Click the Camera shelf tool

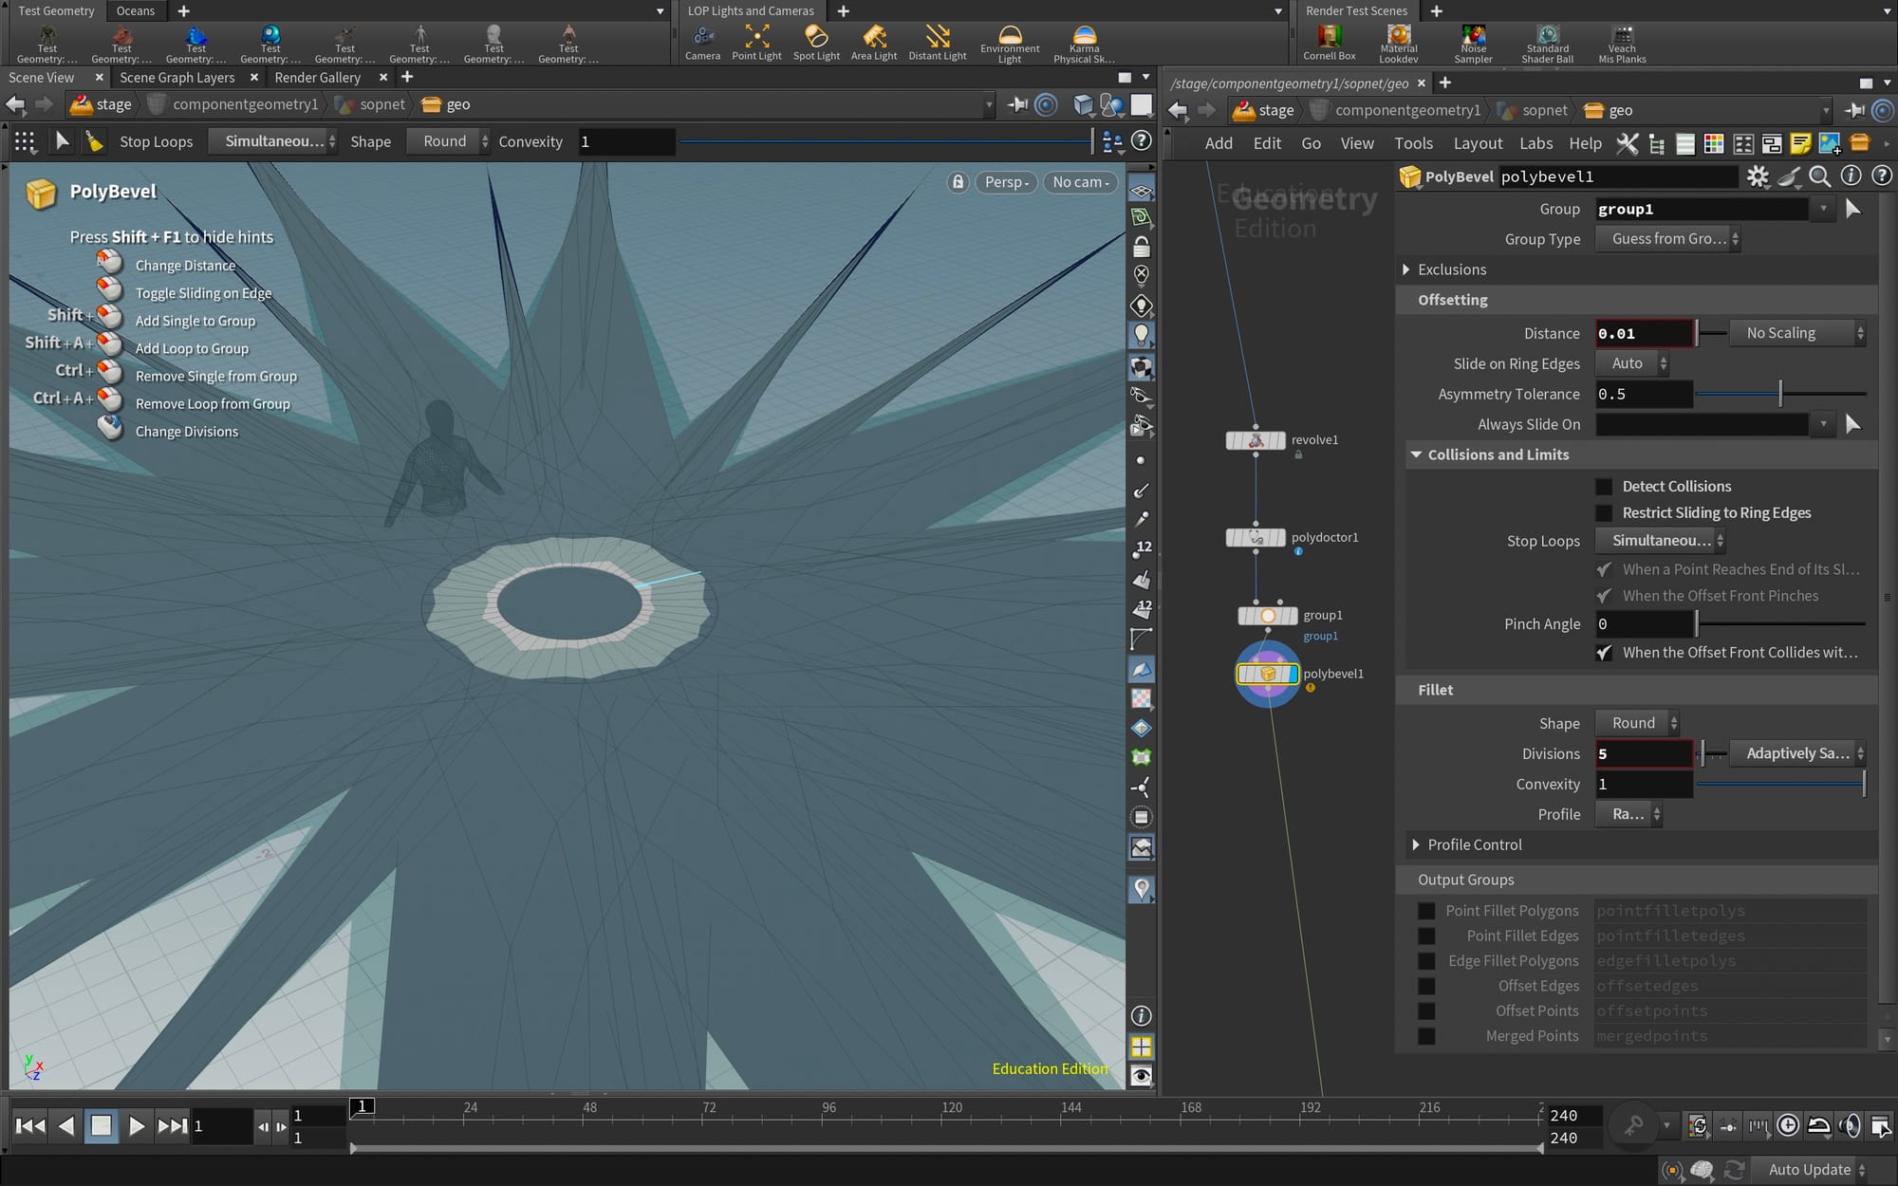(702, 43)
